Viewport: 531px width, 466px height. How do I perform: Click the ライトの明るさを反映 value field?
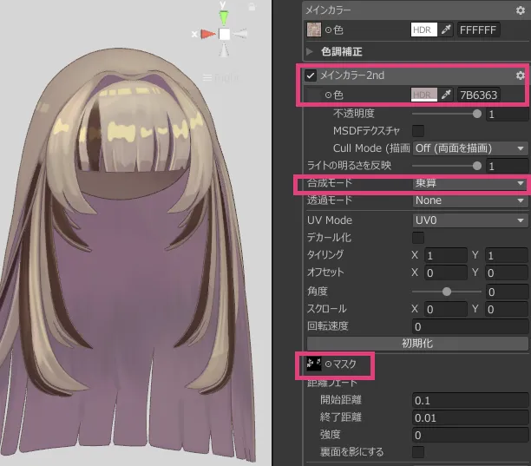(x=507, y=166)
